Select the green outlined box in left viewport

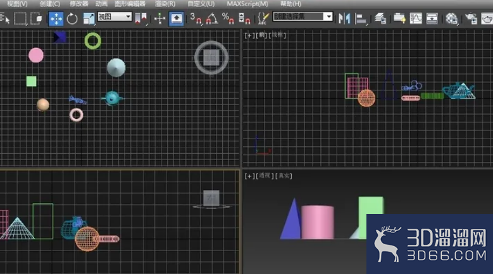coord(43,221)
